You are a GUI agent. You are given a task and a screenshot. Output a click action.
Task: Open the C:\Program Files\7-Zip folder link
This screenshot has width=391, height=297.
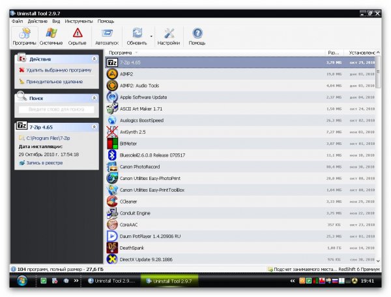coord(48,138)
